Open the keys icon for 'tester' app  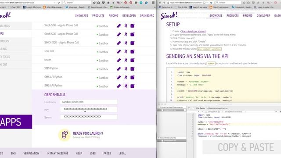(126, 60)
